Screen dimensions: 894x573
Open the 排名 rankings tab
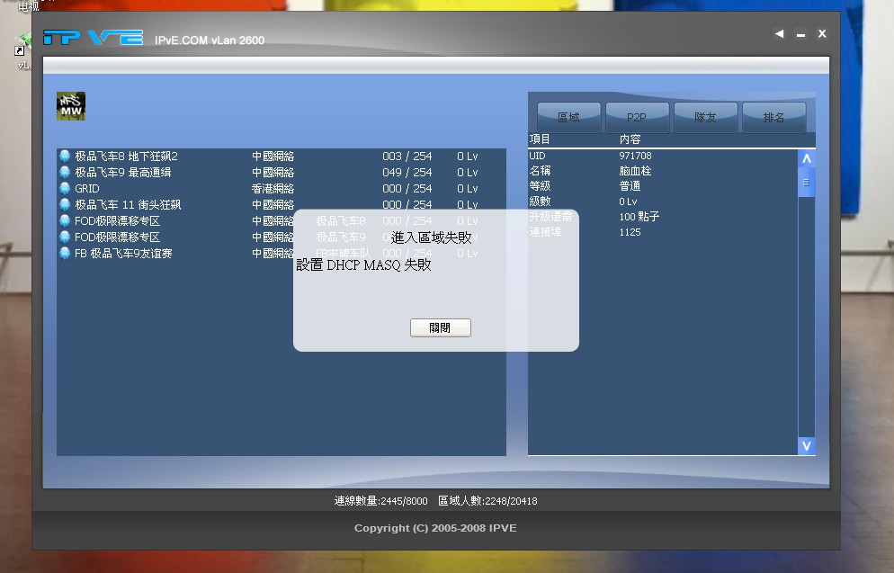coord(774,117)
